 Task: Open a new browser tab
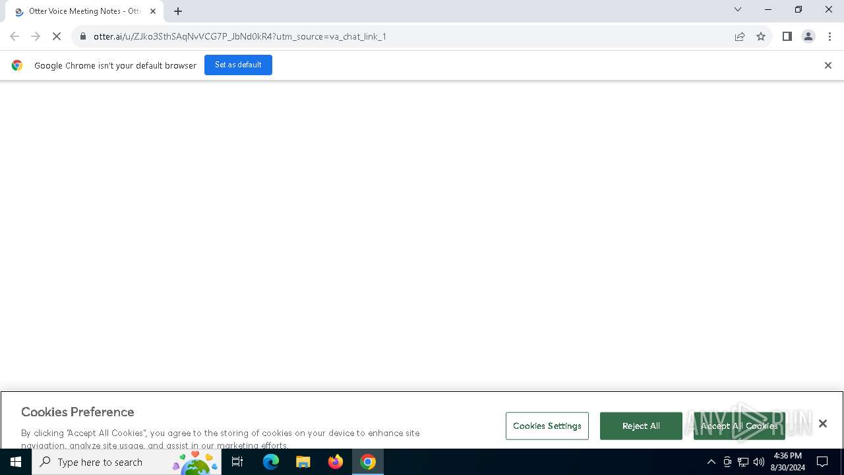(178, 11)
